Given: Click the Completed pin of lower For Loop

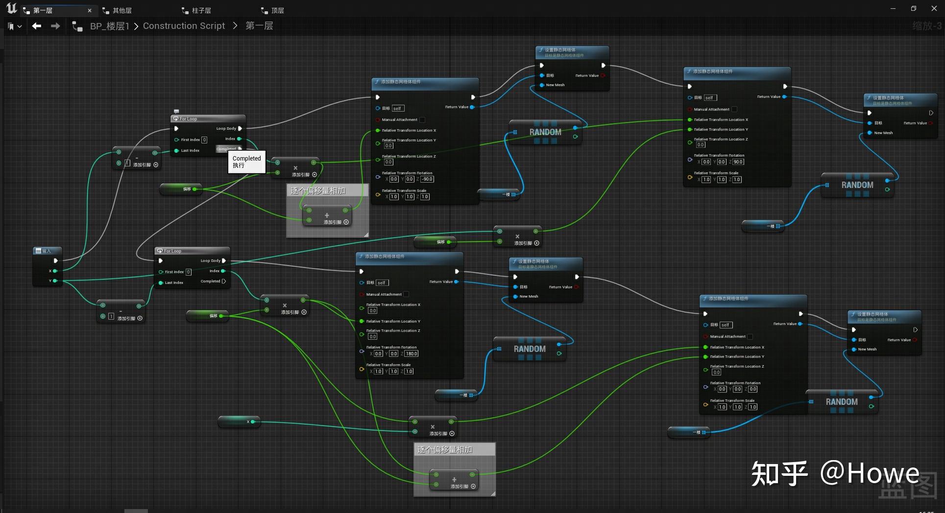Looking at the screenshot, I should tap(223, 281).
